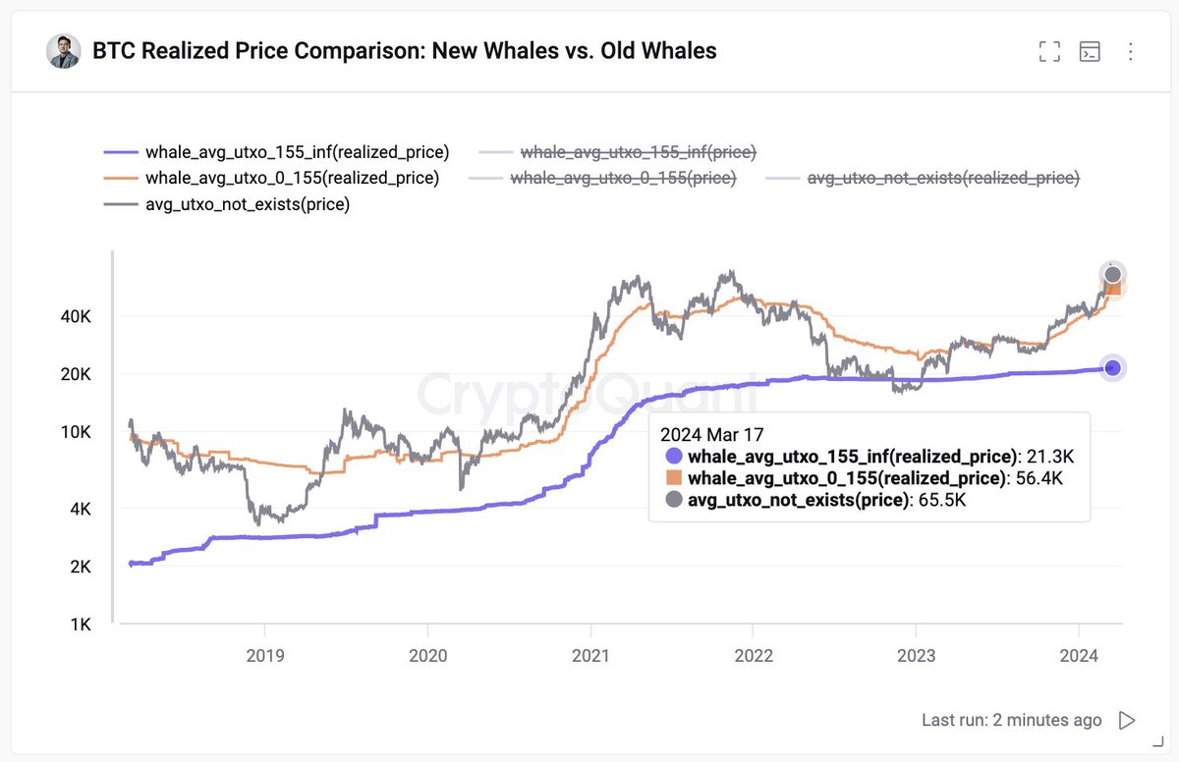Open the chart in fullscreen mode

click(1049, 52)
